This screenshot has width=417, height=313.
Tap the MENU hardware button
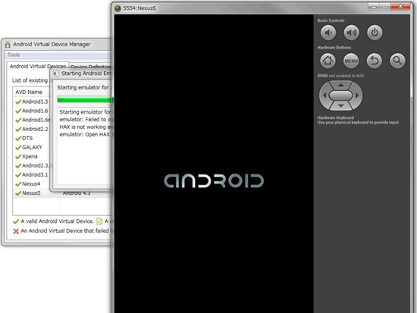tap(351, 61)
